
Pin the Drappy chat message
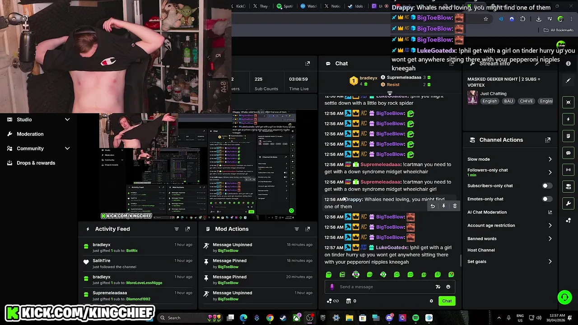point(443,206)
